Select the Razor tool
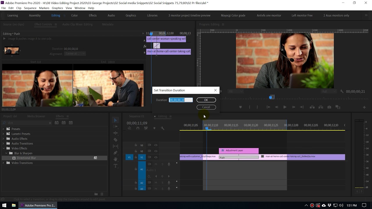 (115, 140)
